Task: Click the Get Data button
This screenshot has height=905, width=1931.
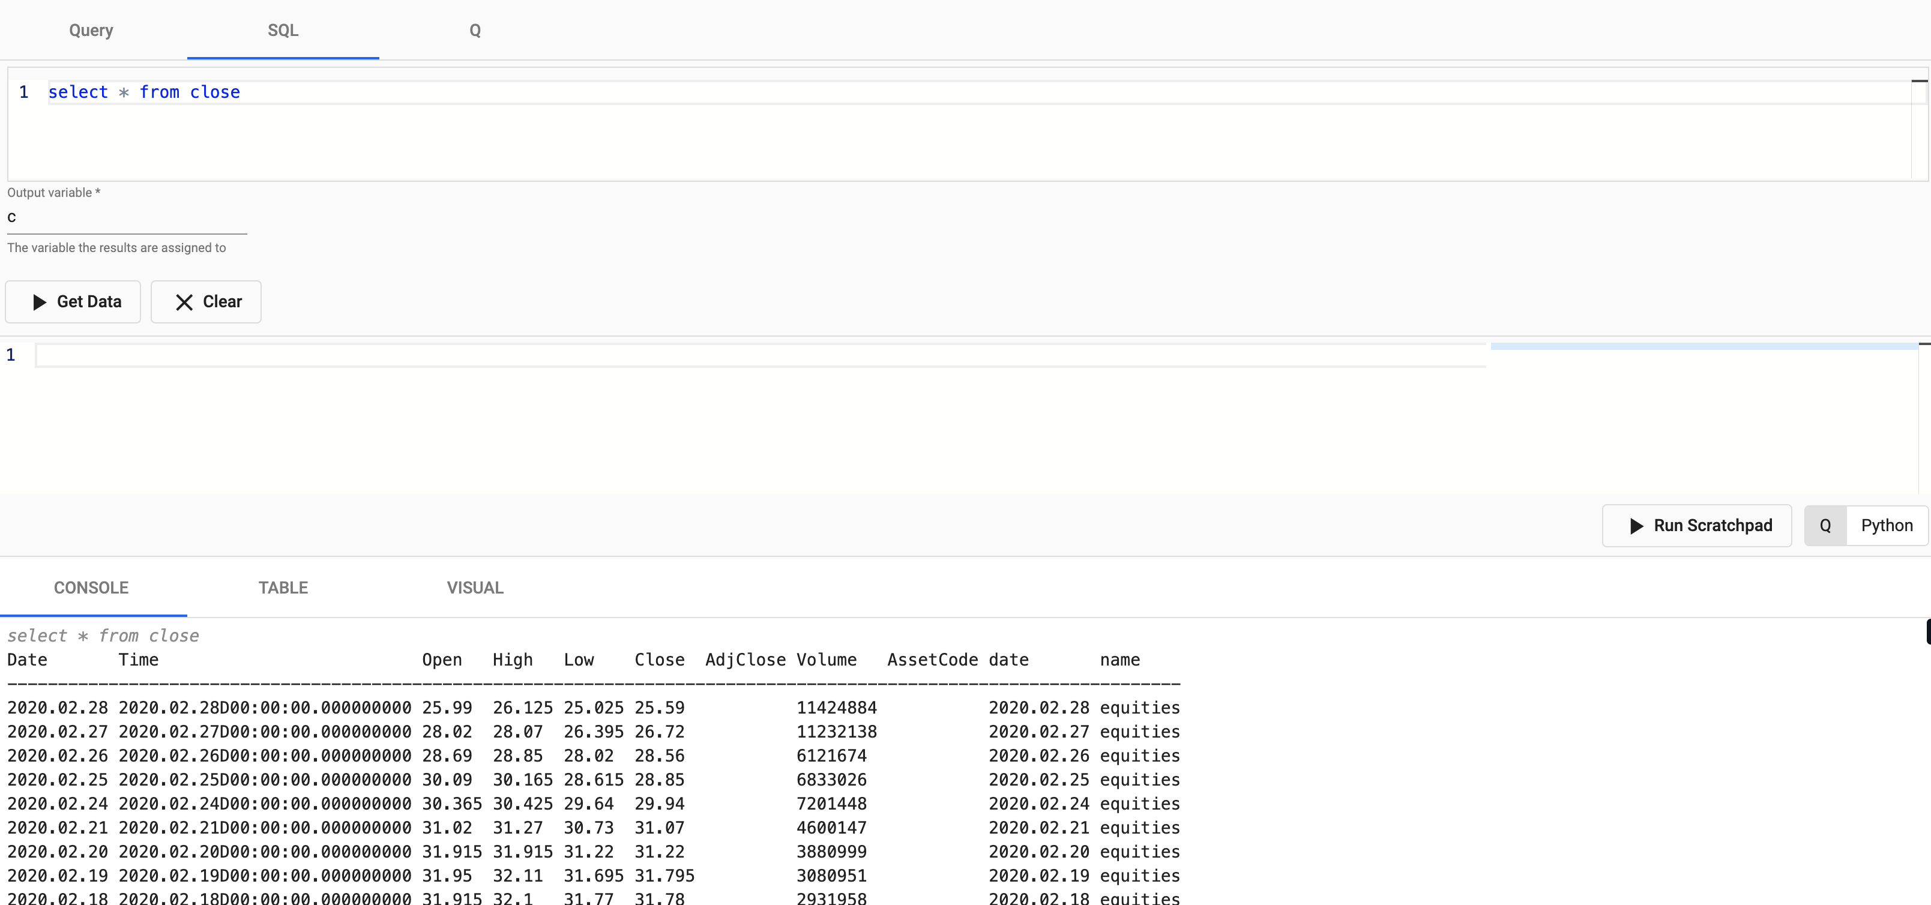Action: coord(73,302)
